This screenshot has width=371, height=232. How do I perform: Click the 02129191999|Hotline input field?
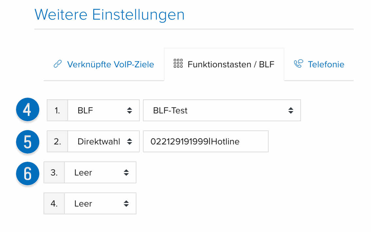pyautogui.click(x=205, y=141)
